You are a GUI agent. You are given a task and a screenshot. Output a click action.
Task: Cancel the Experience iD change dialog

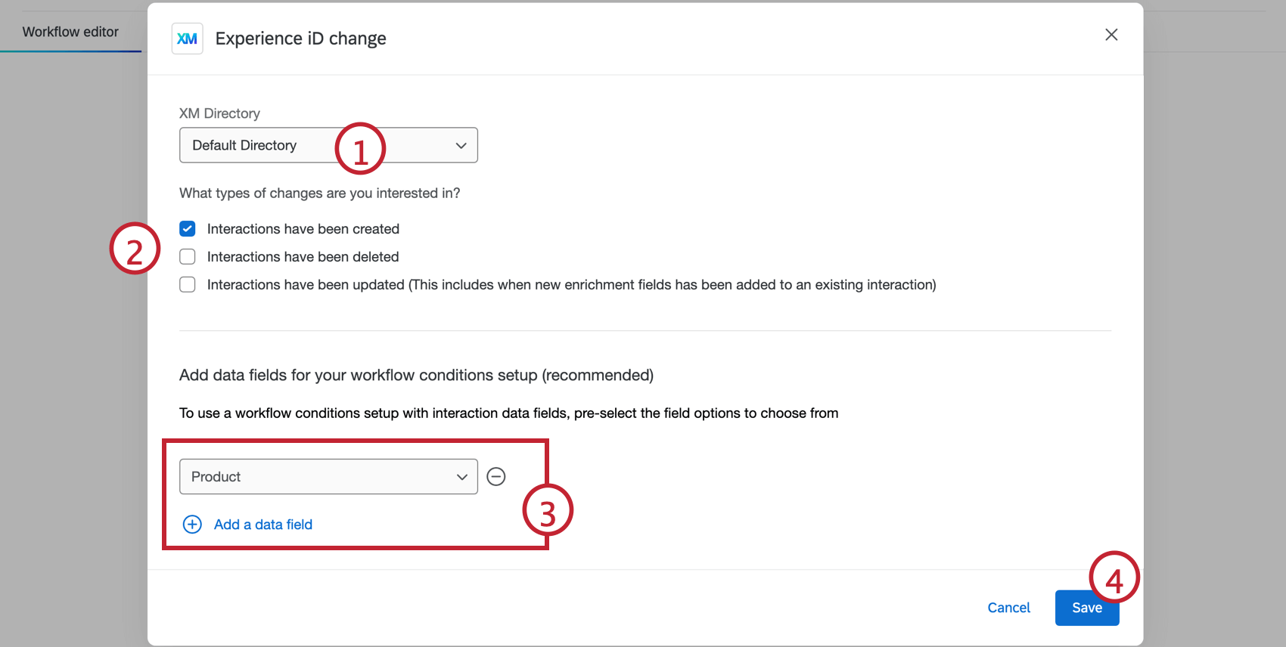(1008, 608)
